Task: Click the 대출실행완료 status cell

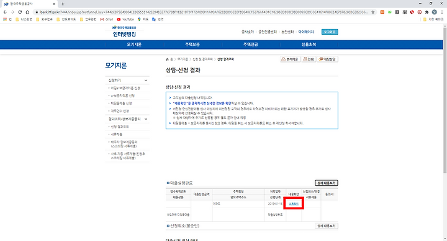Action: coord(275,215)
